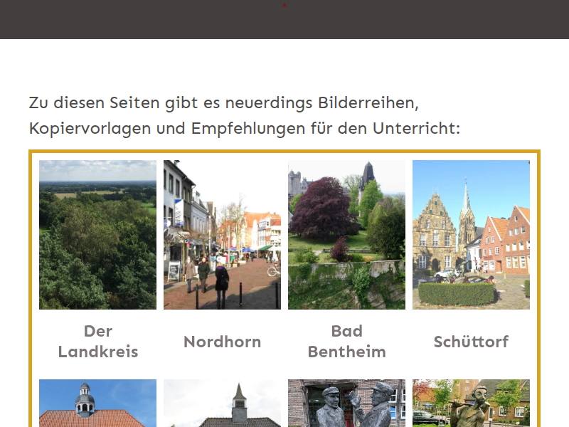This screenshot has height=427, width=569.
Task: Click the grey church steeple thumbnail
Action: pyautogui.click(x=222, y=404)
